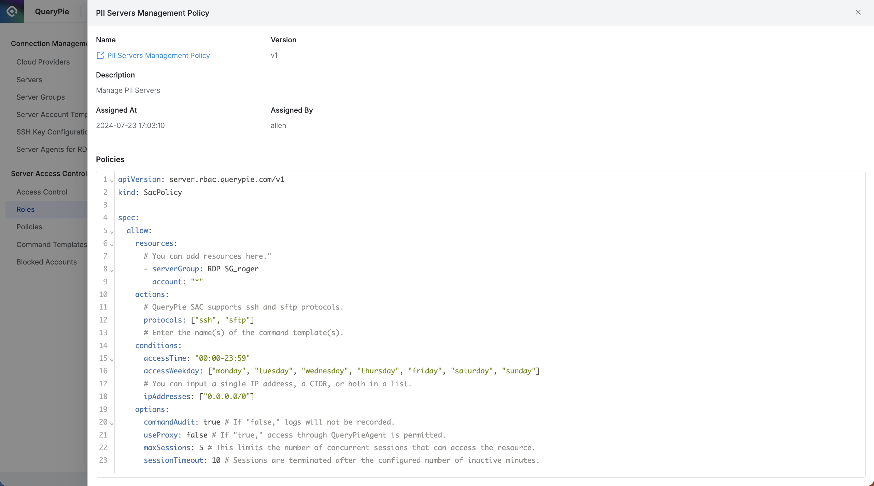
Task: Click the Server Access Control section header
Action: coord(49,174)
